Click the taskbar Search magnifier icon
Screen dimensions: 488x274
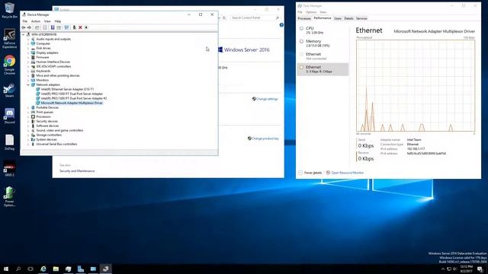click(x=18, y=269)
